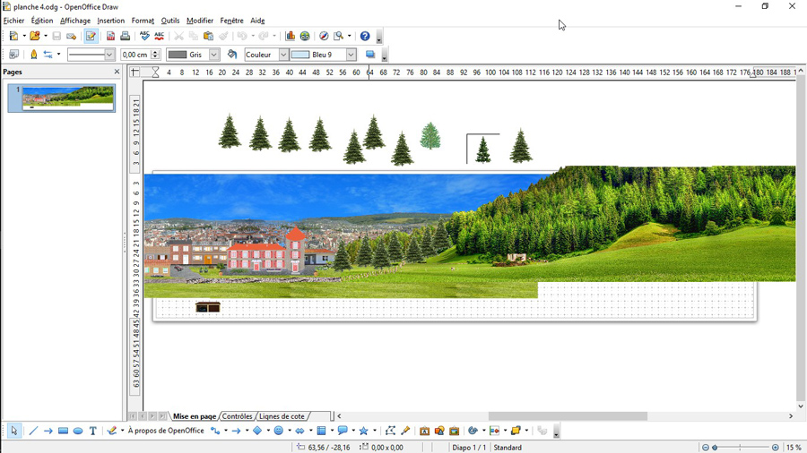Click À propos de OpenOffice button
Viewport: 807px width, 453px height.
[166, 431]
